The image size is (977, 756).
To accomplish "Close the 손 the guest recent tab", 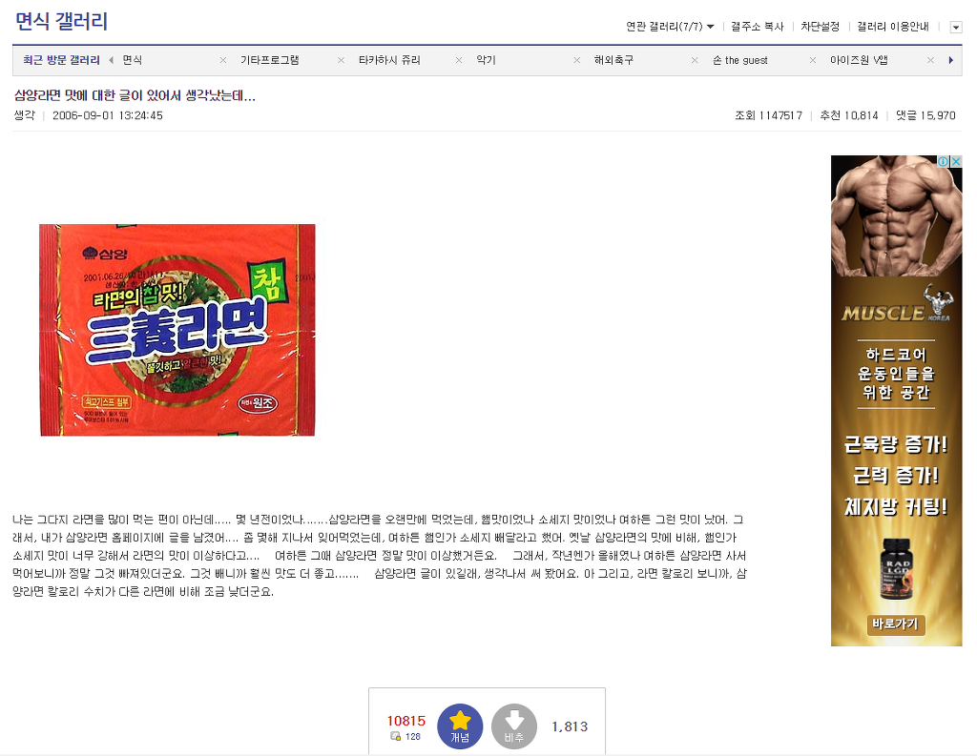I will point(813,60).
